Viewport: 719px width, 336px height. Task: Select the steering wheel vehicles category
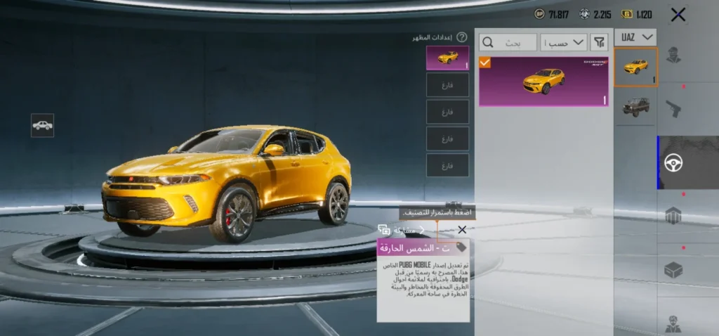(x=674, y=163)
